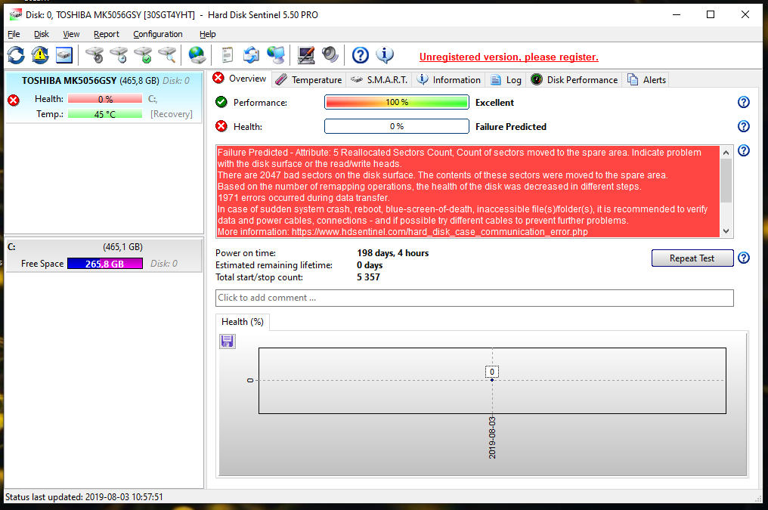Click the Status last updated text in status bar

(x=84, y=497)
